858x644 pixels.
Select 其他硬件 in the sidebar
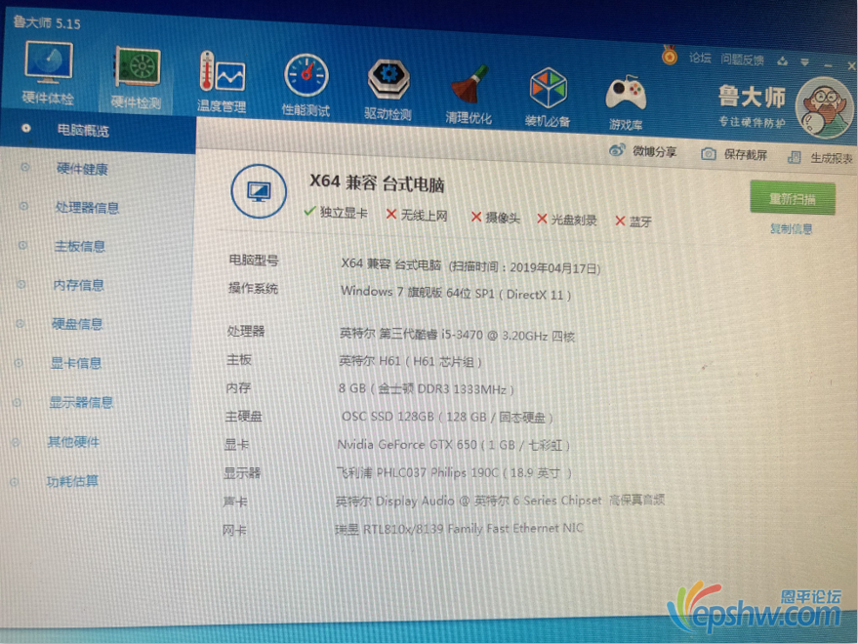(73, 442)
